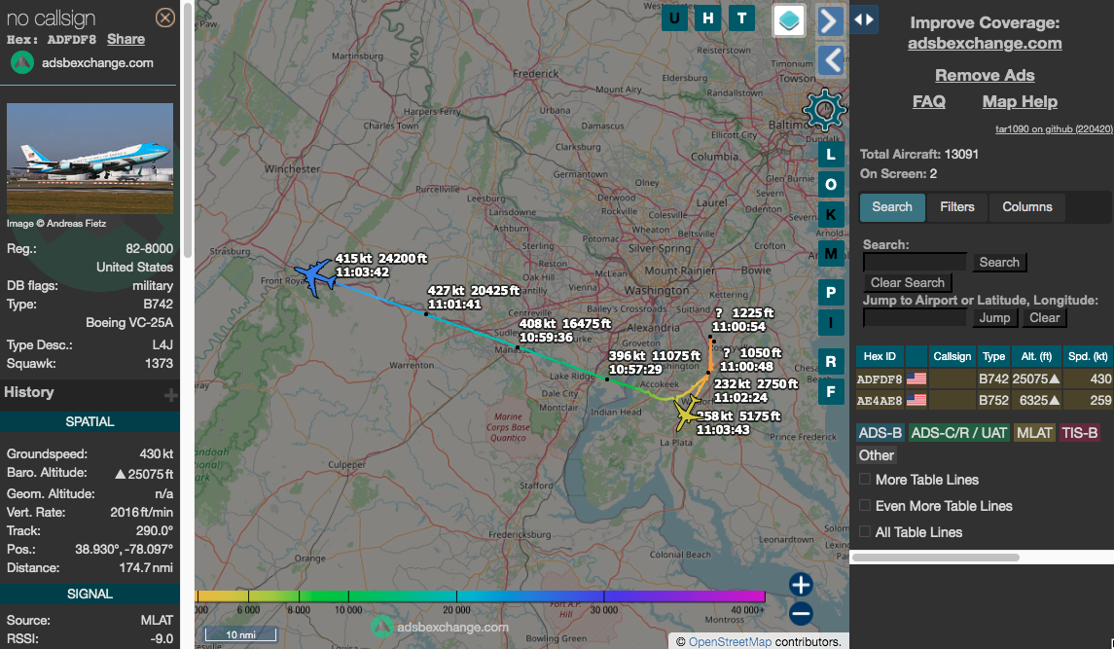Click the H map toggle button
The image size is (1114, 649).
[707, 18]
